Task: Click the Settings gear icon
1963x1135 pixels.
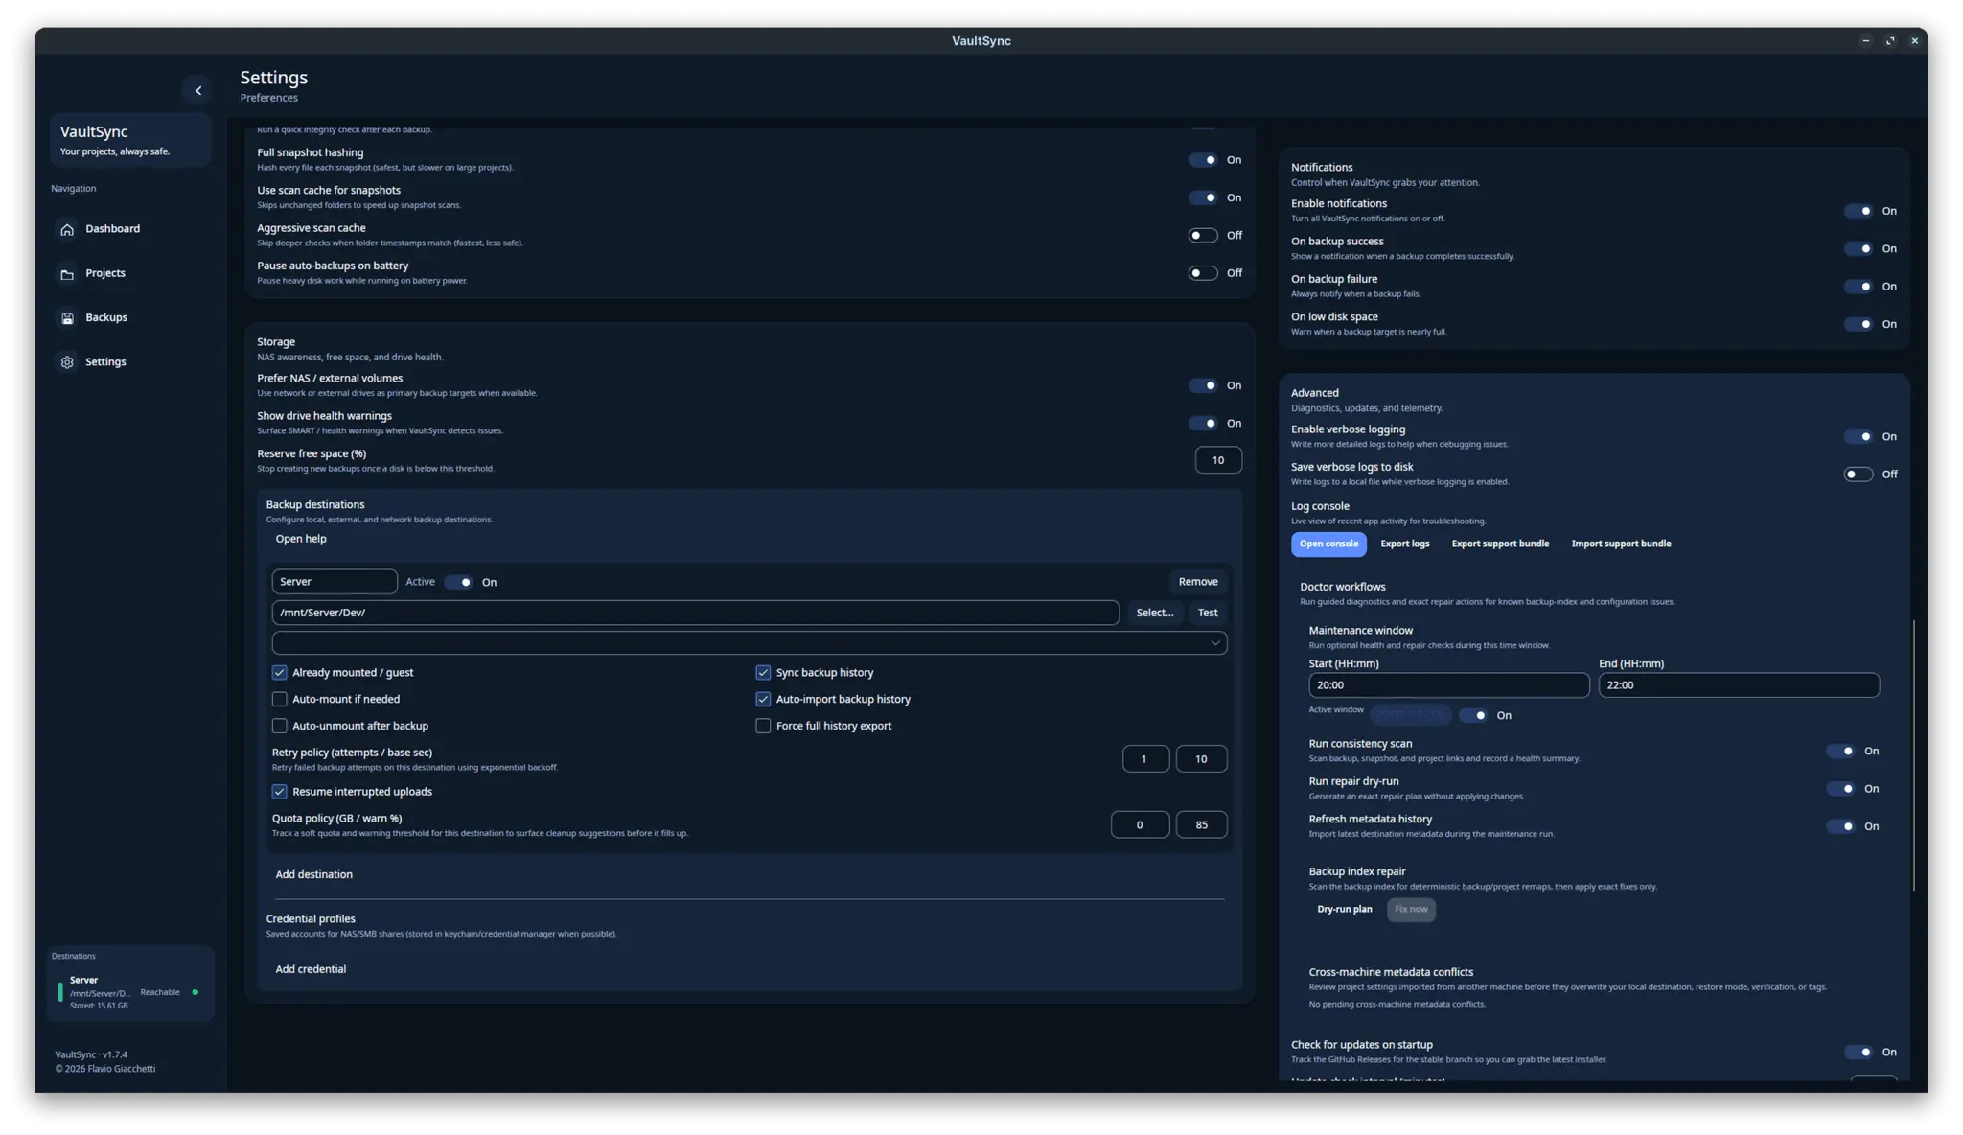Action: 67,362
